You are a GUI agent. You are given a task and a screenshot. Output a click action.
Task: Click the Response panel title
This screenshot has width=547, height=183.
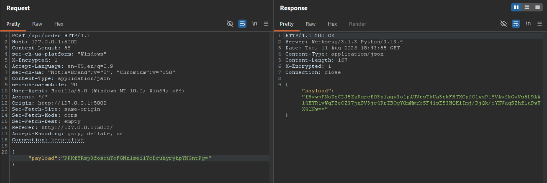293,8
